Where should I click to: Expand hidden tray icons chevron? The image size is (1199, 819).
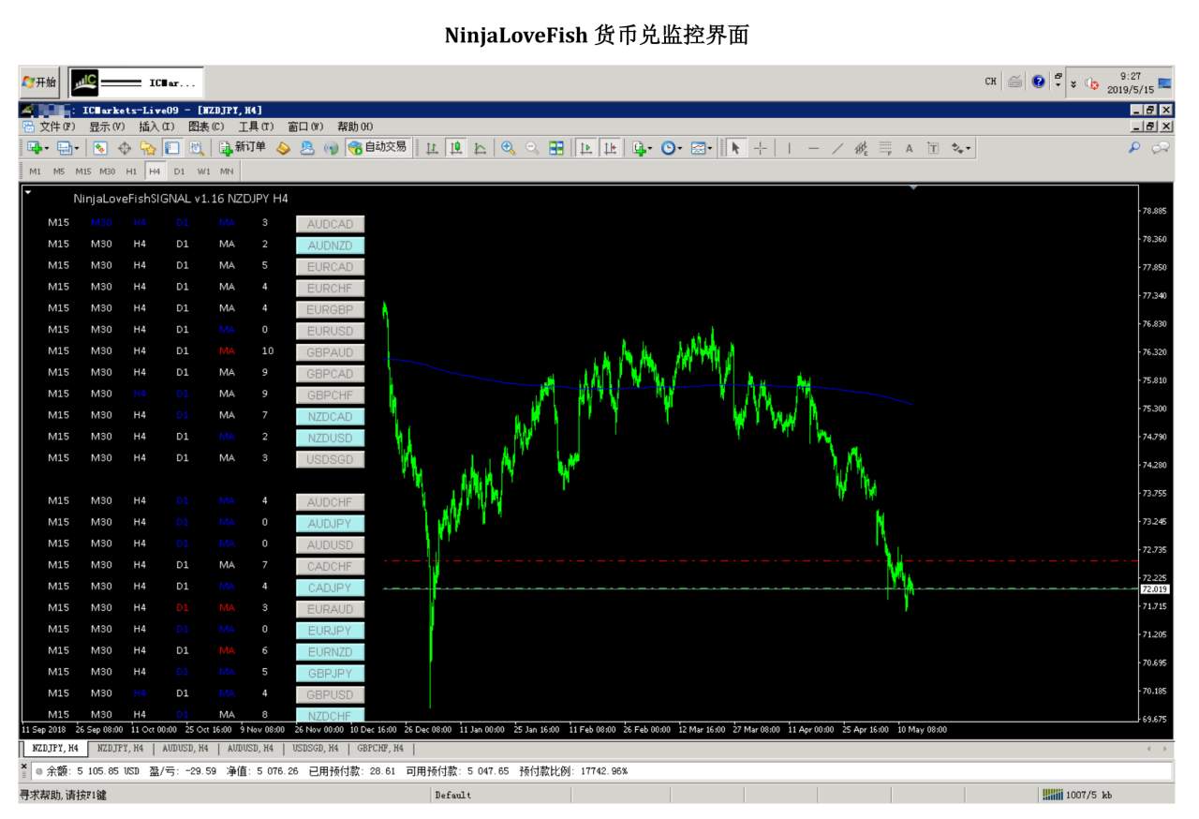(x=1073, y=83)
